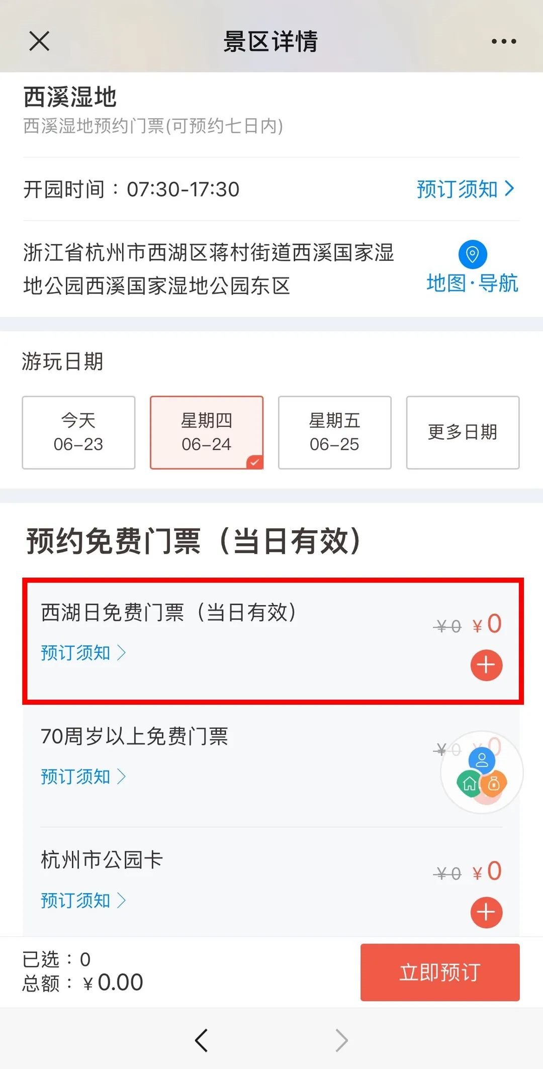Viewport: 543px width, 1069px height.
Task: Go back with the bottom left arrow
Action: [x=202, y=1040]
